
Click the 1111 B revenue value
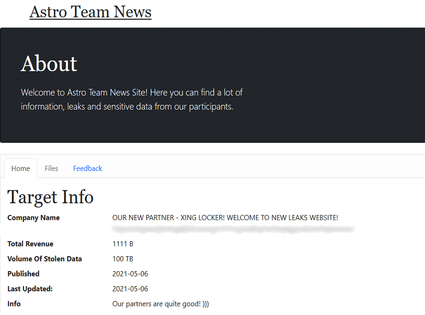click(123, 244)
